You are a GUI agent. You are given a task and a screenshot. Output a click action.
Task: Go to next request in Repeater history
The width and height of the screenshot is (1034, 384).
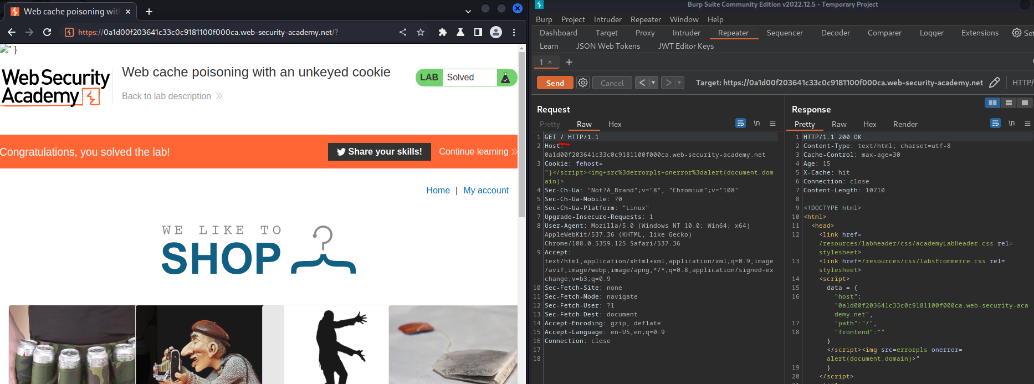[x=668, y=83]
